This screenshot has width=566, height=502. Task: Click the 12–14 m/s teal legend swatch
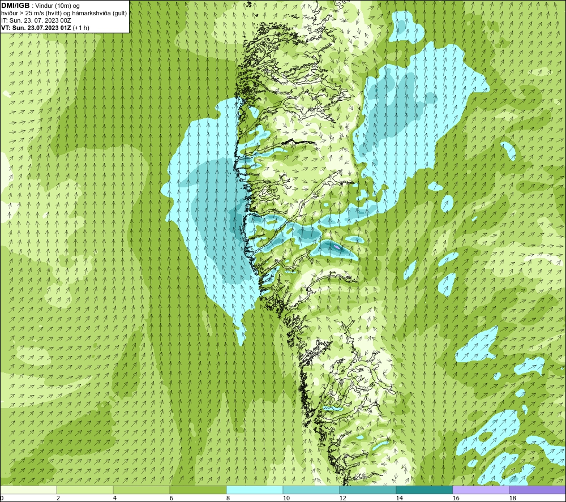pos(367,490)
